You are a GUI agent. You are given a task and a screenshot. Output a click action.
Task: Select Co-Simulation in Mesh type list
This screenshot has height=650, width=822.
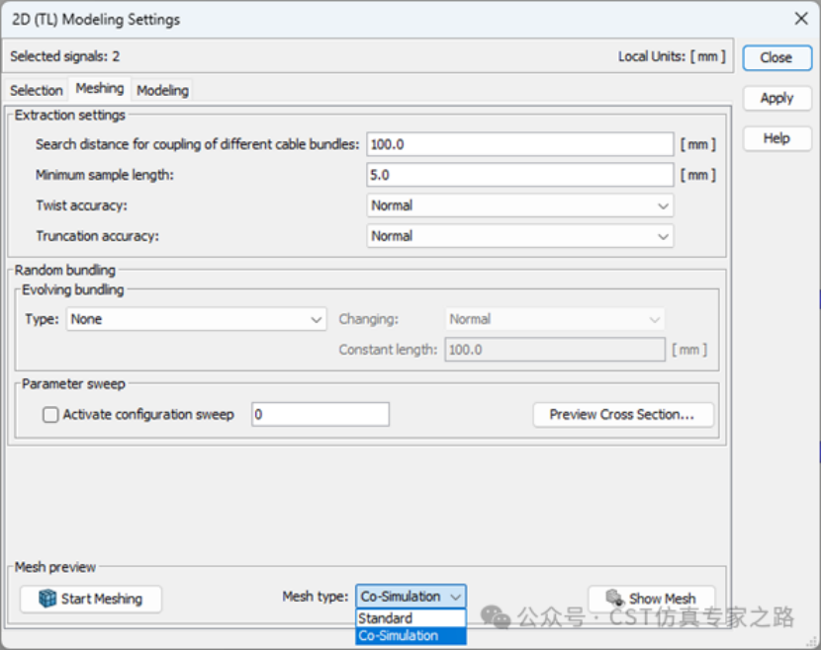(411, 636)
